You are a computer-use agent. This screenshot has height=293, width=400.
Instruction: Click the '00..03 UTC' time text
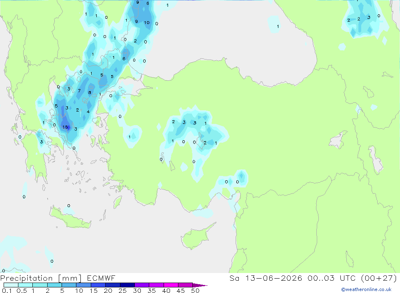click(332, 278)
